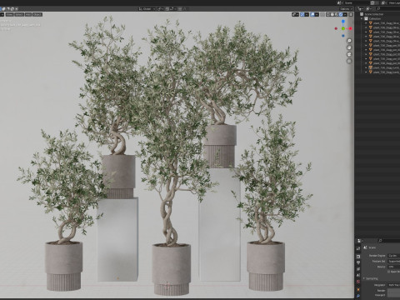400x300 pixels.
Task: Collapse the Collection tree arrow
Action: click(362, 18)
